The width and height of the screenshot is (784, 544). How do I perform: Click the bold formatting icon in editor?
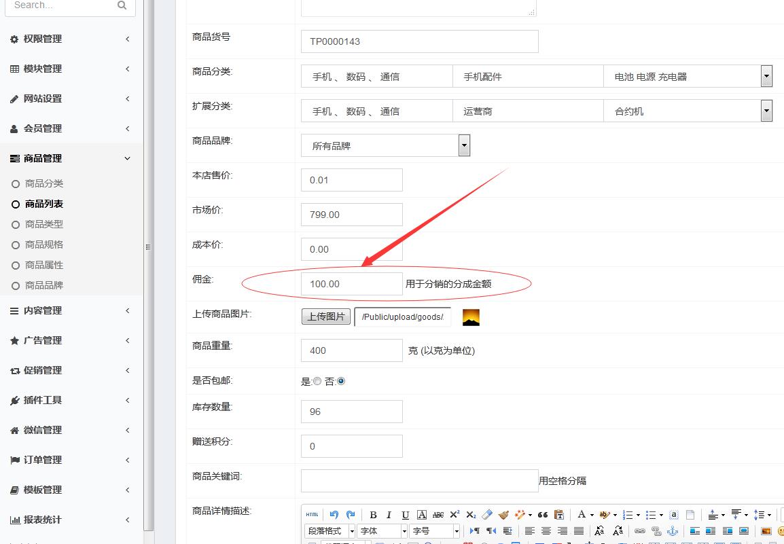tap(373, 515)
